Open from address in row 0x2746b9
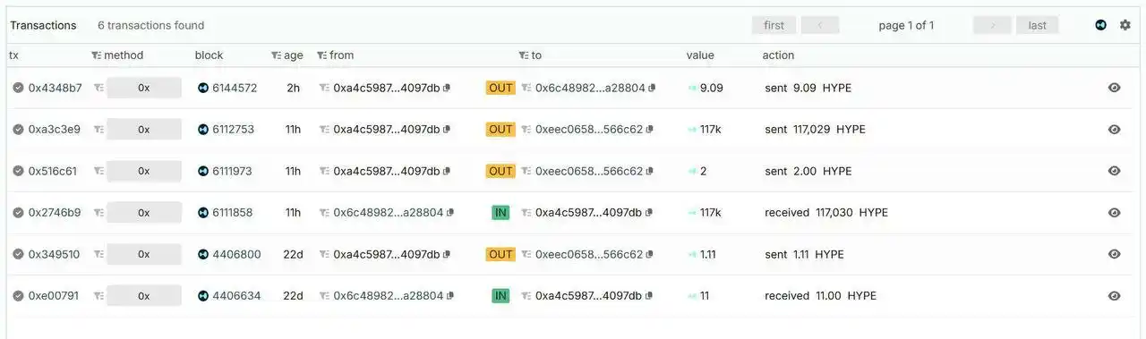This screenshot has width=1146, height=339. (x=389, y=213)
